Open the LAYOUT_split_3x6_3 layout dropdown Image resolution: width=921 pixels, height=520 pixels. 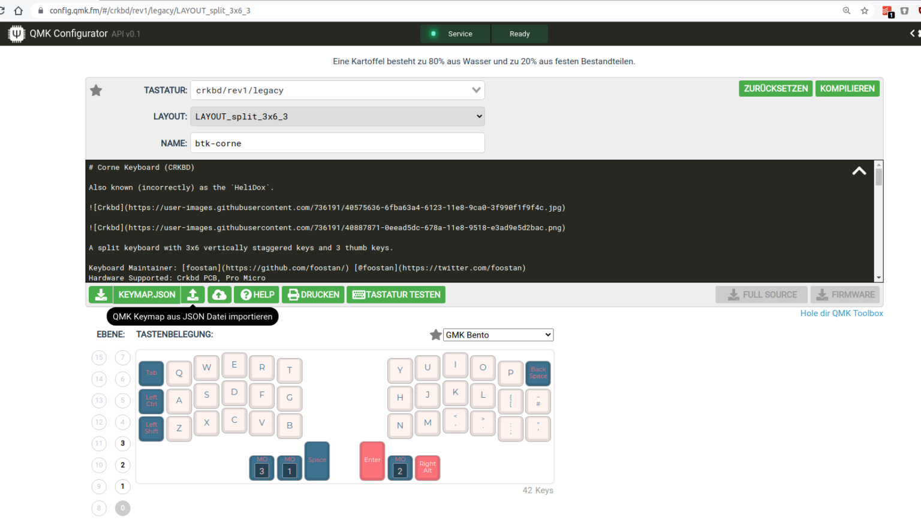click(x=337, y=116)
